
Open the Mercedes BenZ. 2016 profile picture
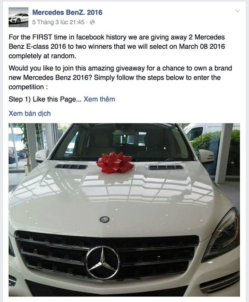point(18,17)
